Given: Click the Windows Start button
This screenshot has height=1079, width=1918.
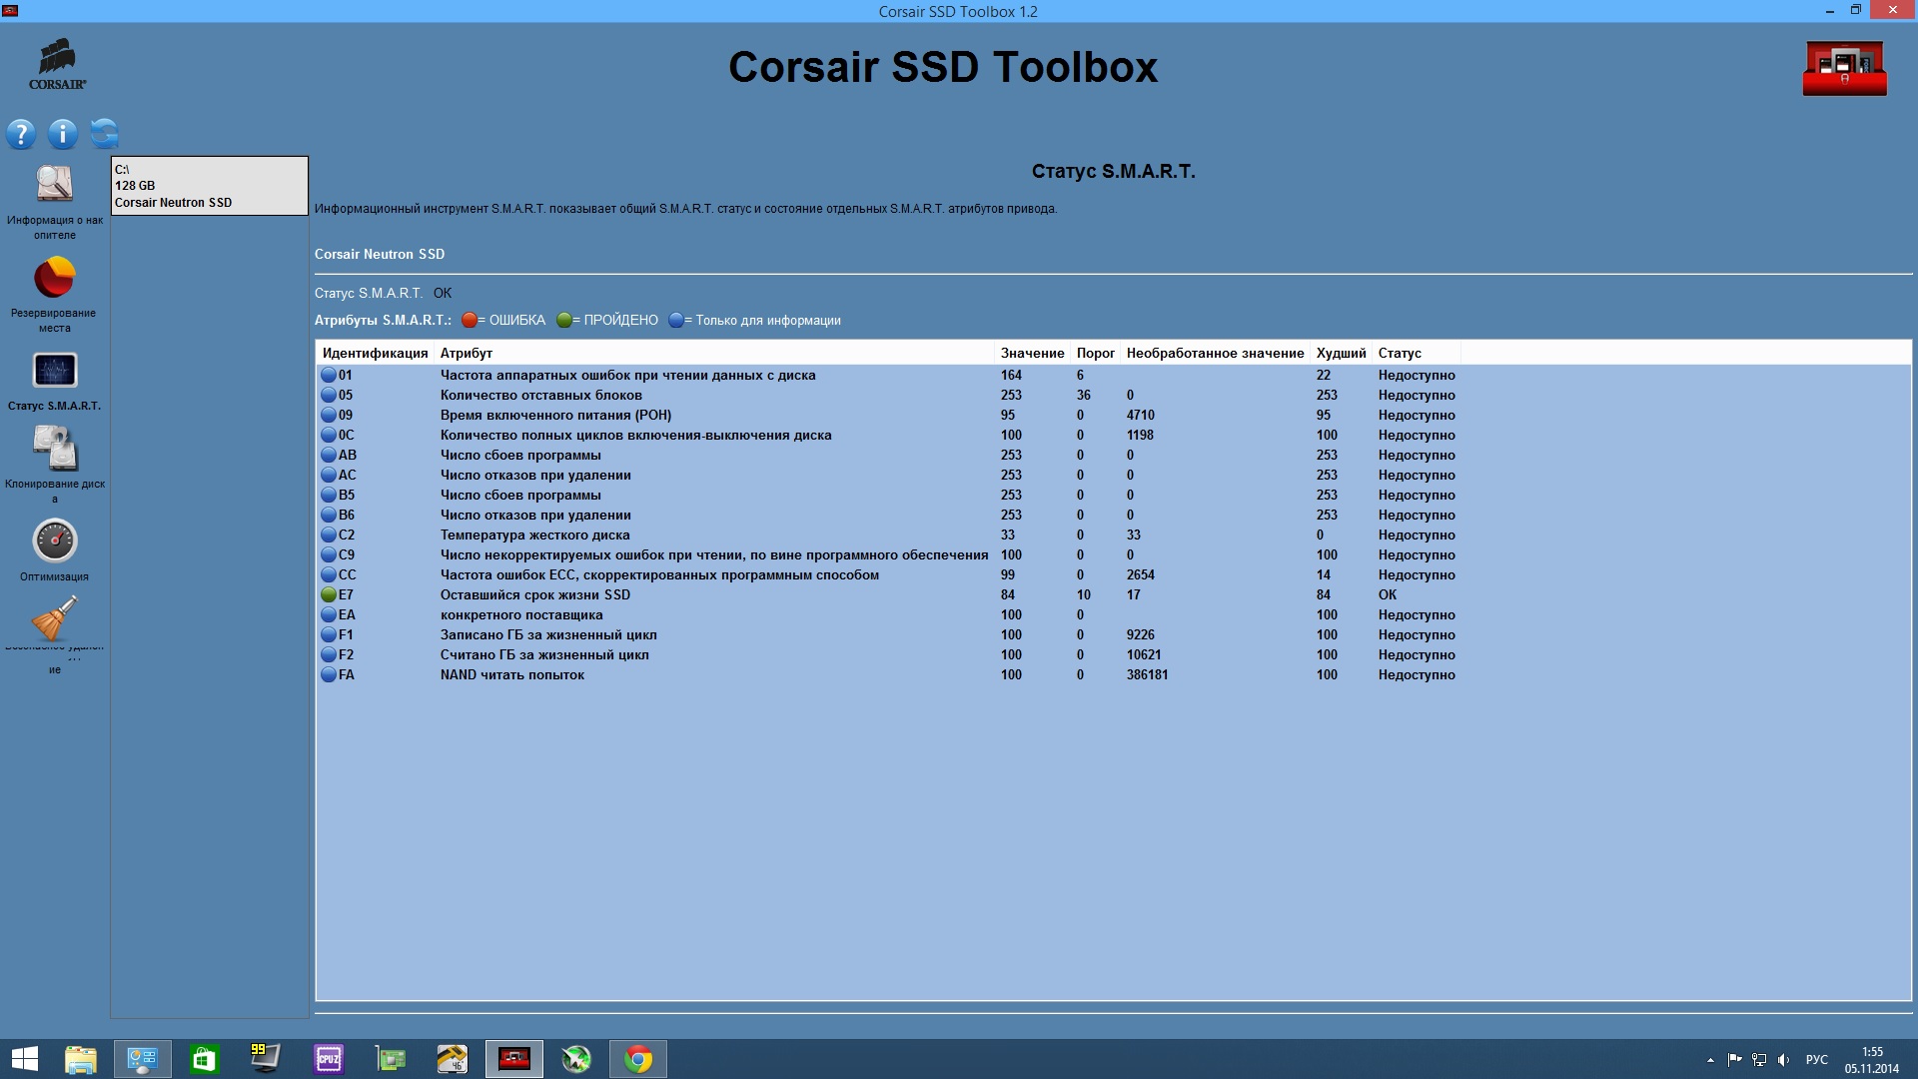Looking at the screenshot, I should coord(24,1059).
